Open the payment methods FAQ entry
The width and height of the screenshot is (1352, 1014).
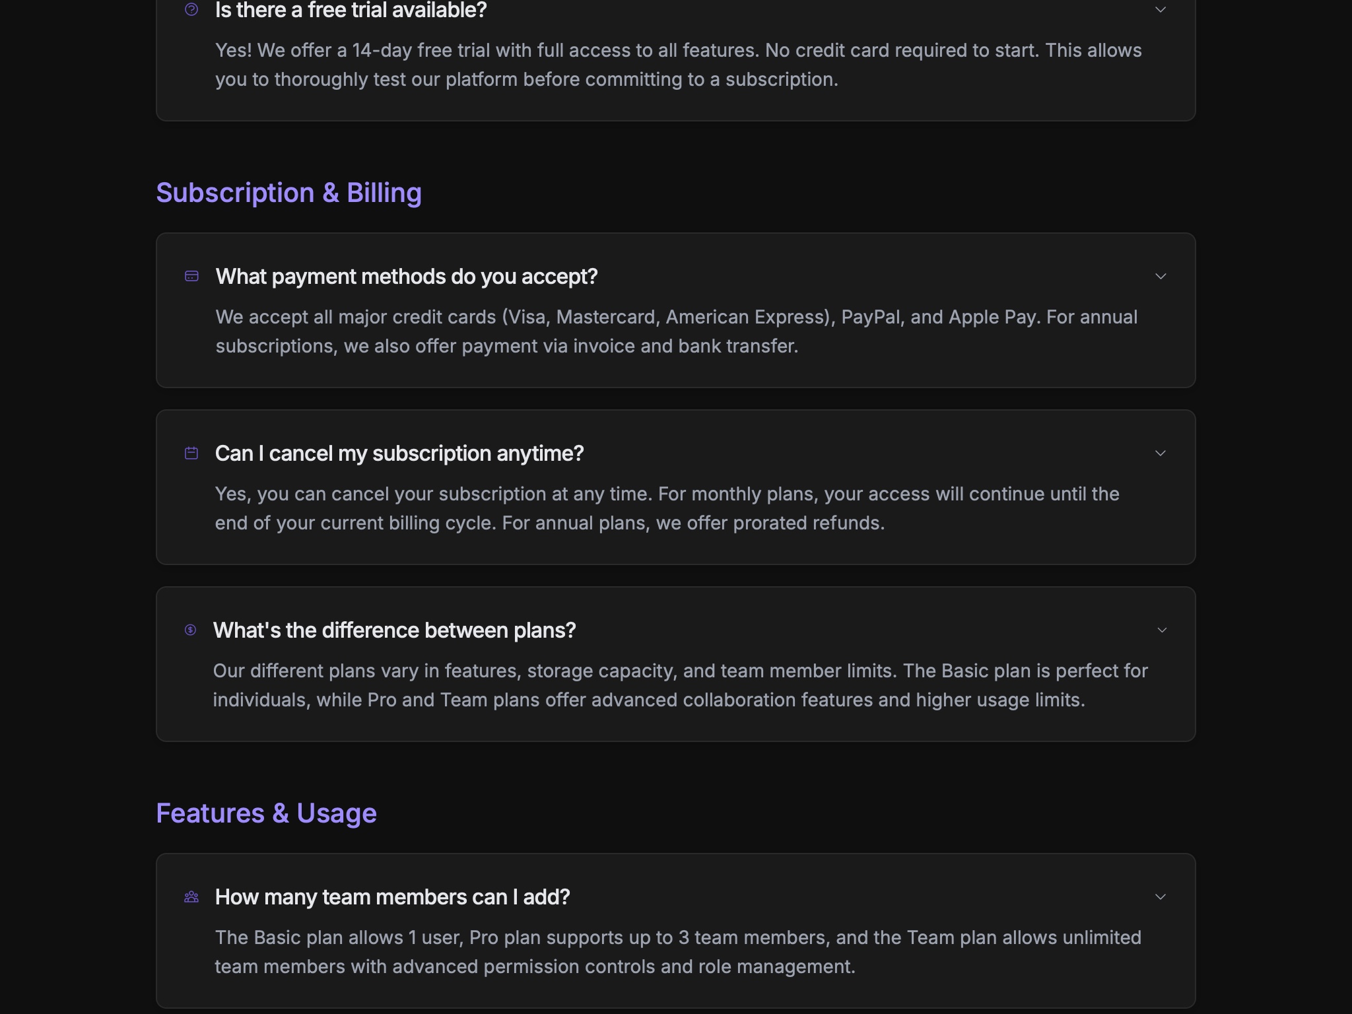point(407,276)
